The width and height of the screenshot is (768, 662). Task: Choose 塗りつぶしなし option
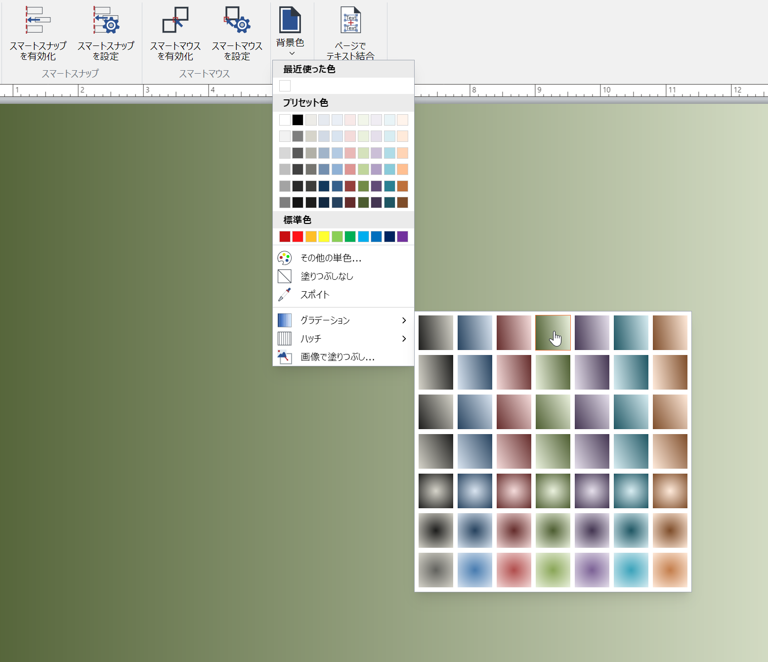[343, 276]
